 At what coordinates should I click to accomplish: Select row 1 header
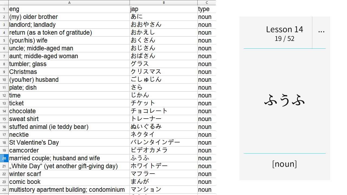[4, 9]
